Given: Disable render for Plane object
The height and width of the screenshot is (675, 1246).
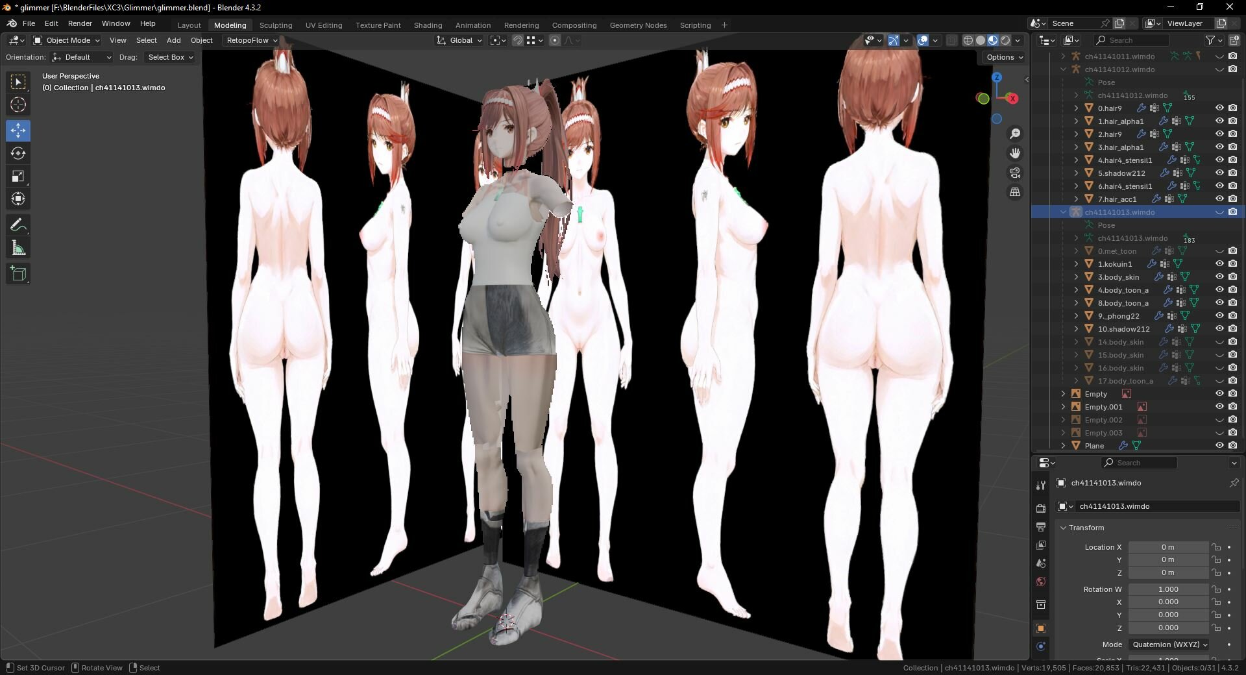Looking at the screenshot, I should click(x=1232, y=446).
